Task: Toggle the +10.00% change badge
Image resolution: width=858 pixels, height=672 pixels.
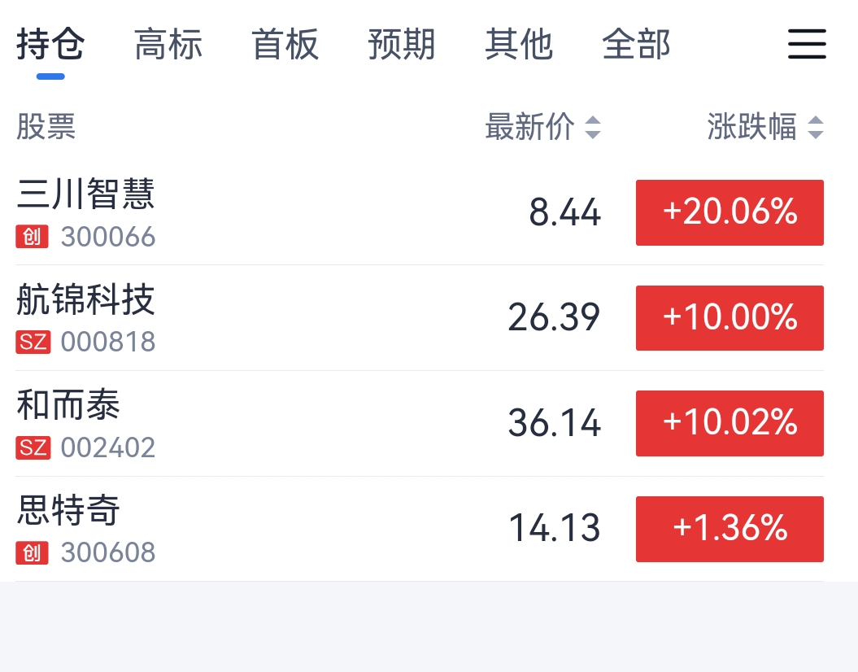Action: pos(730,318)
